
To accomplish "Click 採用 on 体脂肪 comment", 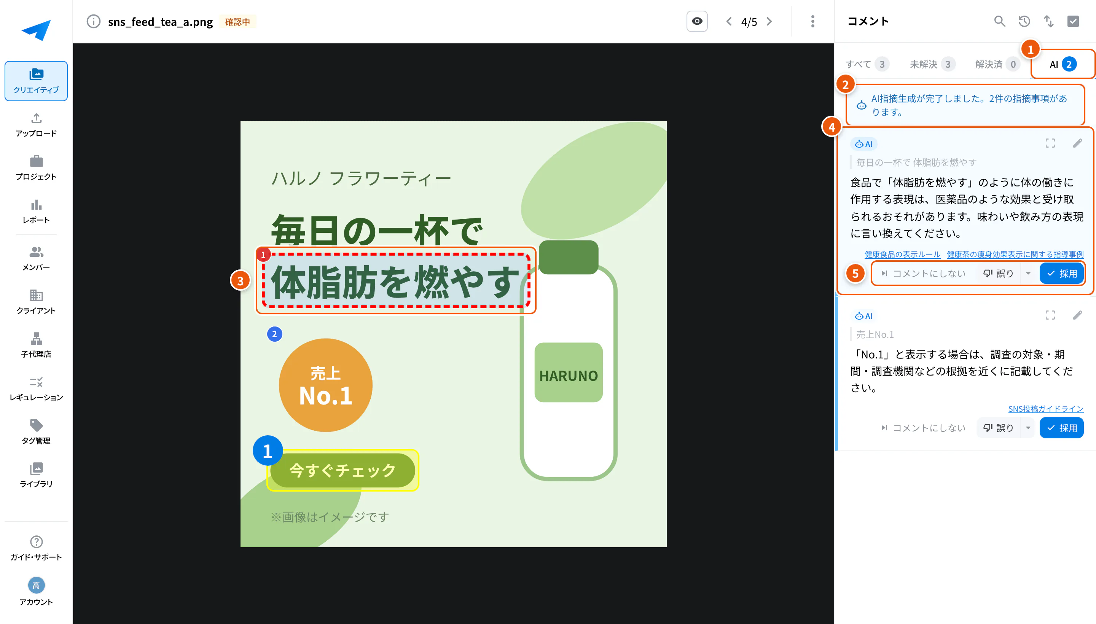I will tap(1062, 274).
